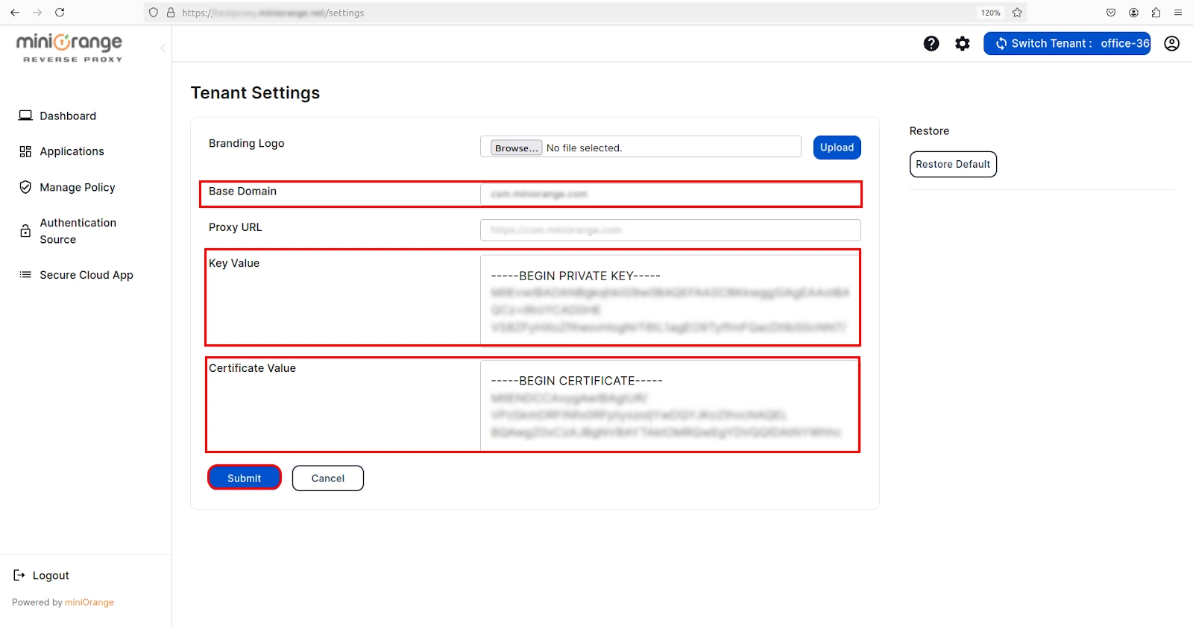Viewport: 1193px width, 626px height.
Task: Click the address bar URL
Action: point(273,13)
